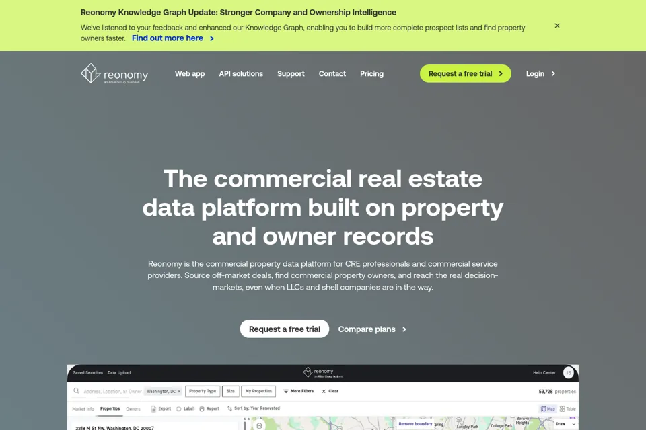Go to the Support page
The width and height of the screenshot is (646, 430).
[x=291, y=74]
